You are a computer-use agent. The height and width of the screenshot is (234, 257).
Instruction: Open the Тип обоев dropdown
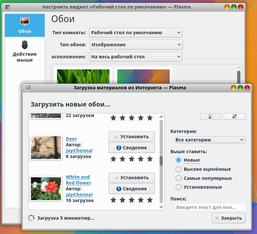click(136, 45)
